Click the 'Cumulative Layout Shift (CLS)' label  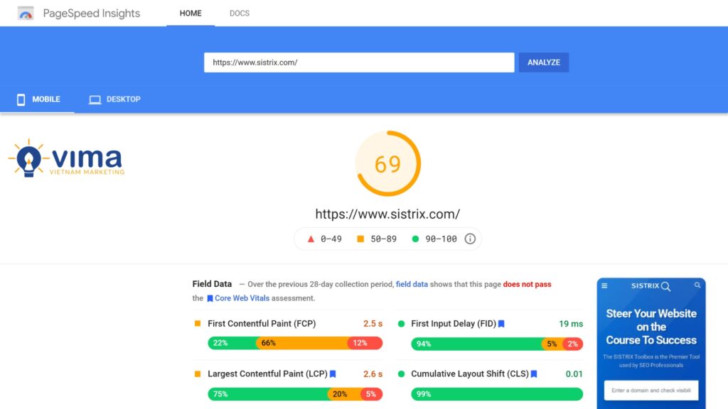(470, 373)
